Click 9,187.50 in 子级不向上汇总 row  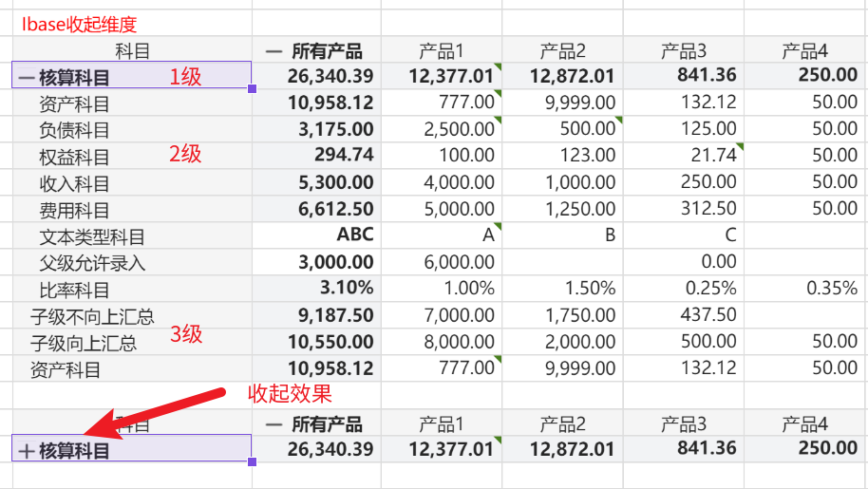pyautogui.click(x=336, y=314)
